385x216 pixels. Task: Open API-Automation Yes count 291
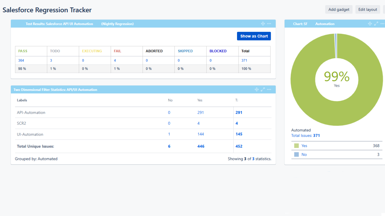click(x=200, y=112)
